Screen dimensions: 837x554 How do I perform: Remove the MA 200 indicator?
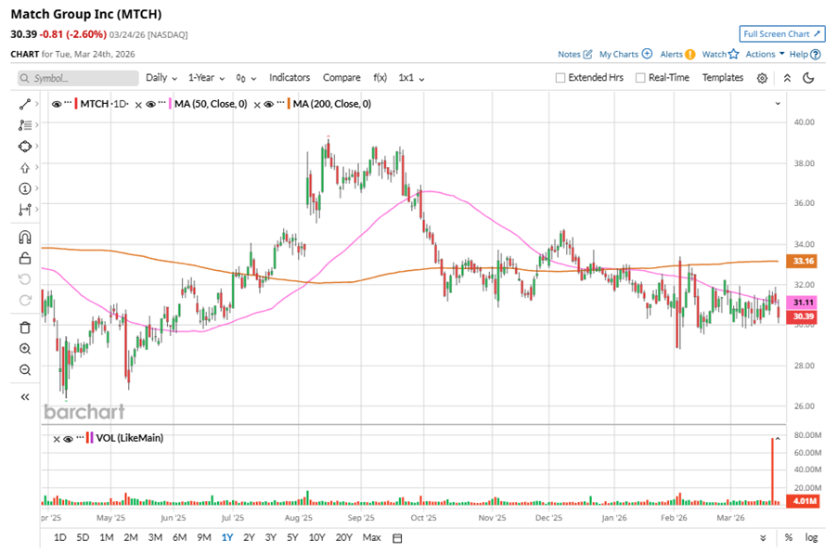pos(257,105)
